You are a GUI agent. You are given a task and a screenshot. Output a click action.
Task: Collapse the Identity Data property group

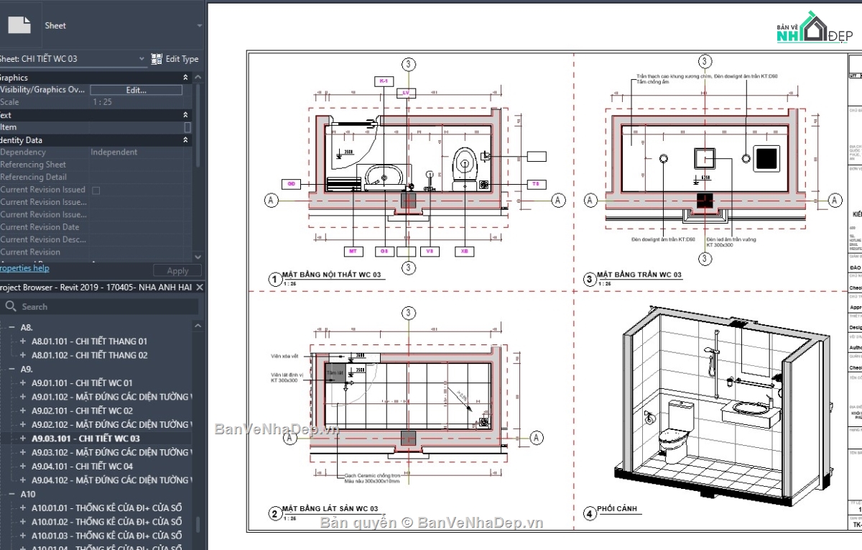(185, 140)
